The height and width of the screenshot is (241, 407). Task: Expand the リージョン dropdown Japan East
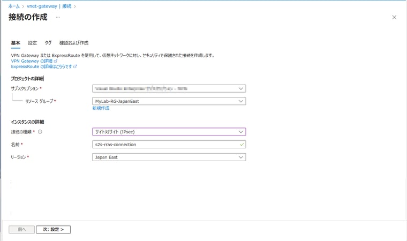[169, 157]
